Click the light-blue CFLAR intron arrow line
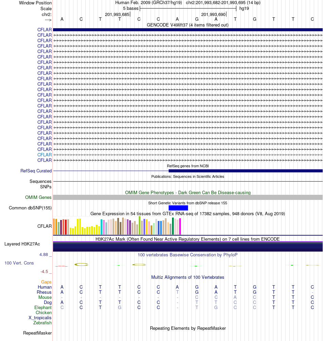Screen dimensions: 323x341 [188, 155]
